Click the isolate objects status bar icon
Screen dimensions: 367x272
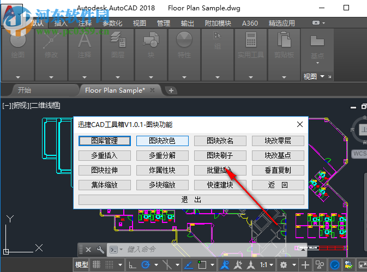pyautogui.click(x=320, y=265)
